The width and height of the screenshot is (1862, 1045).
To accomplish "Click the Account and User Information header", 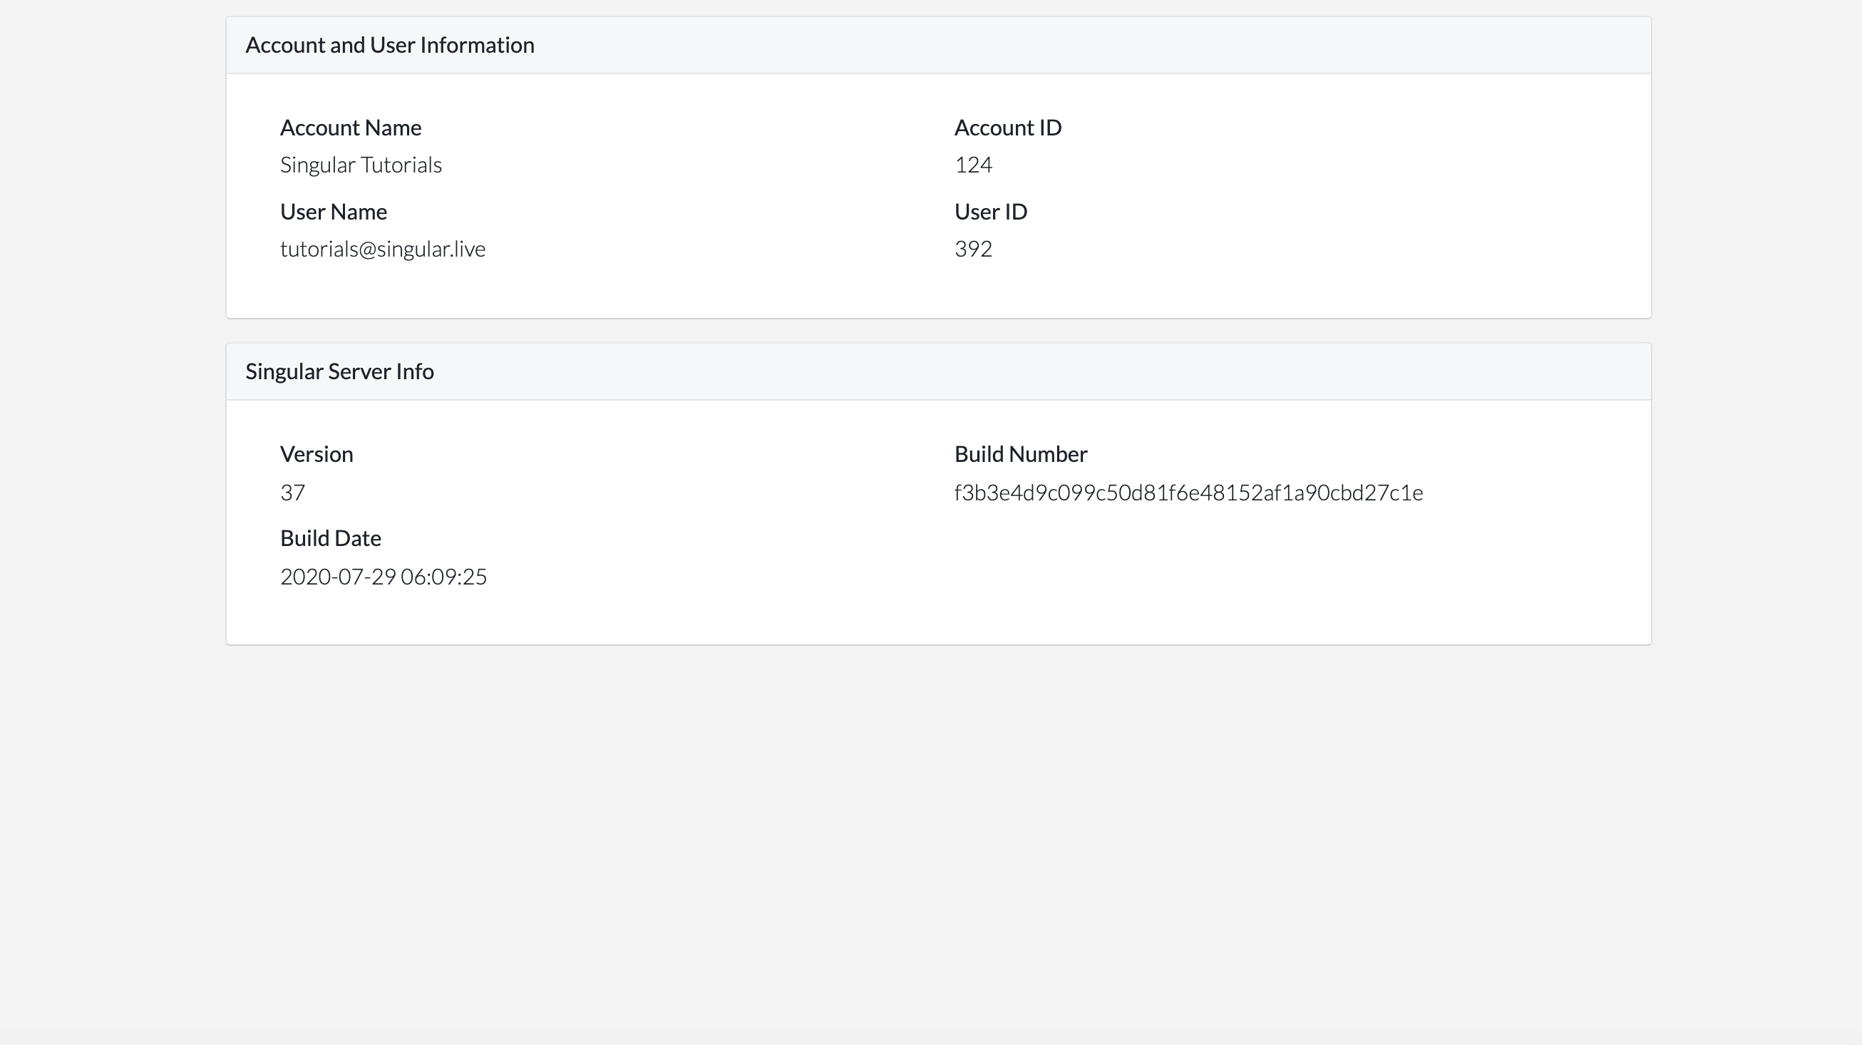I will pos(390,45).
